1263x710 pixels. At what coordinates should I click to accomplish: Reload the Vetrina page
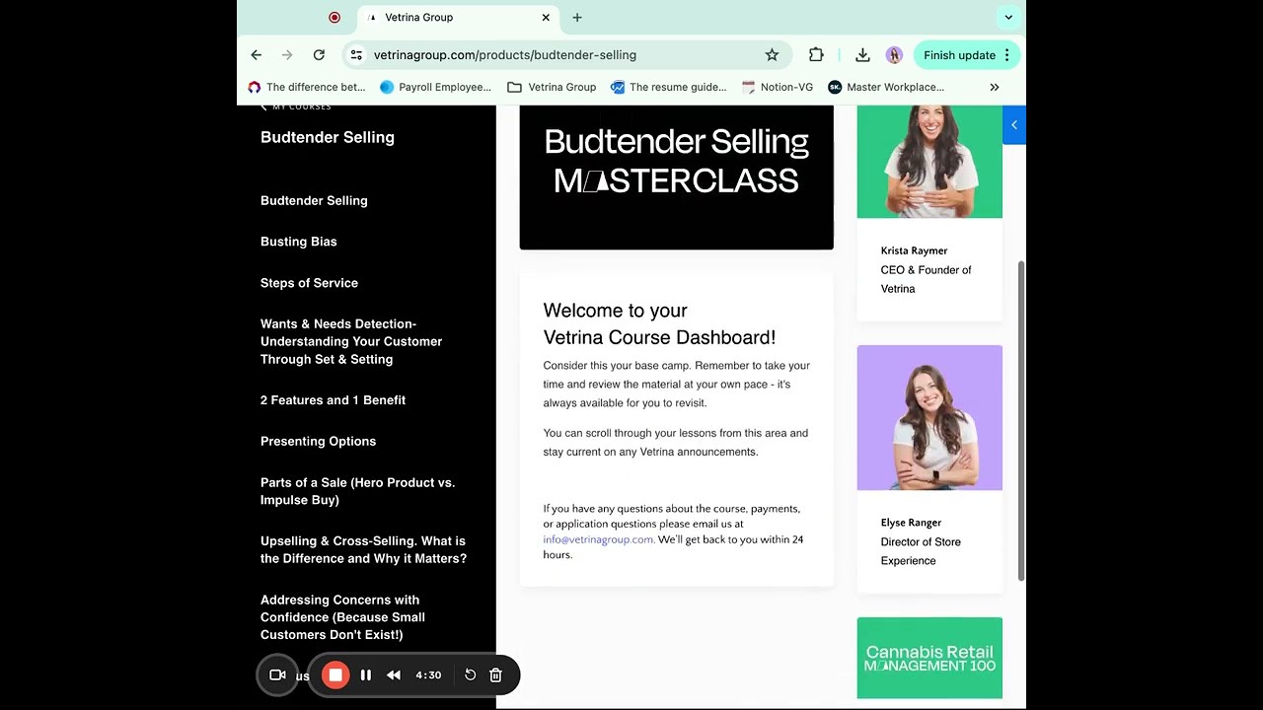pos(319,55)
